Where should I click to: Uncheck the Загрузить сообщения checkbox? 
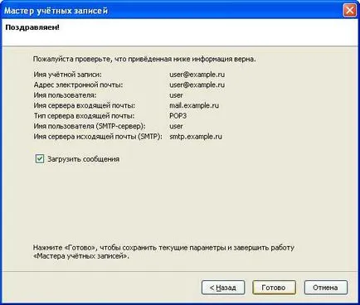coord(40,159)
